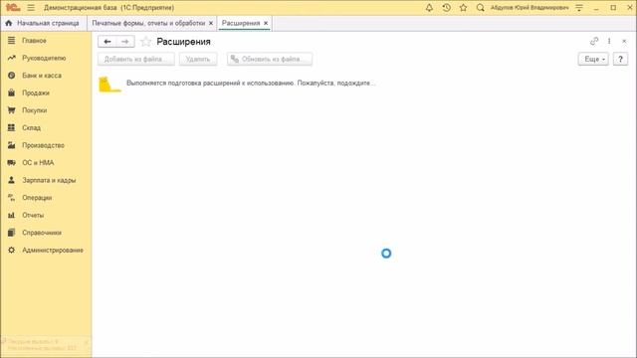This screenshot has width=637, height=358.
Task: Open form options vertical dots icon
Action: 609,41
